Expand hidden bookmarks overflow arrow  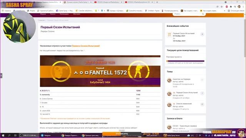224,11
